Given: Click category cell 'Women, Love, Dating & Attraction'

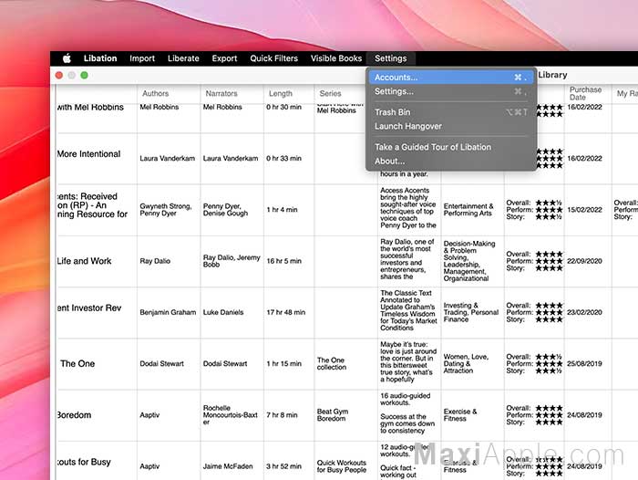Looking at the screenshot, I should 472,363.
